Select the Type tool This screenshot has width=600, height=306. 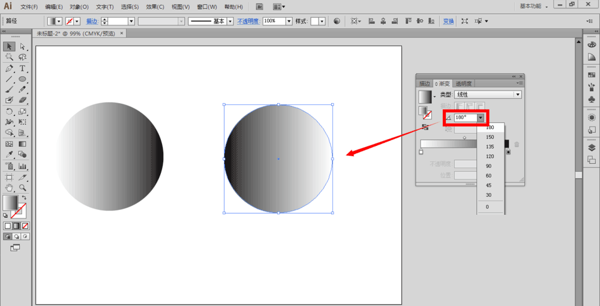coord(22,68)
